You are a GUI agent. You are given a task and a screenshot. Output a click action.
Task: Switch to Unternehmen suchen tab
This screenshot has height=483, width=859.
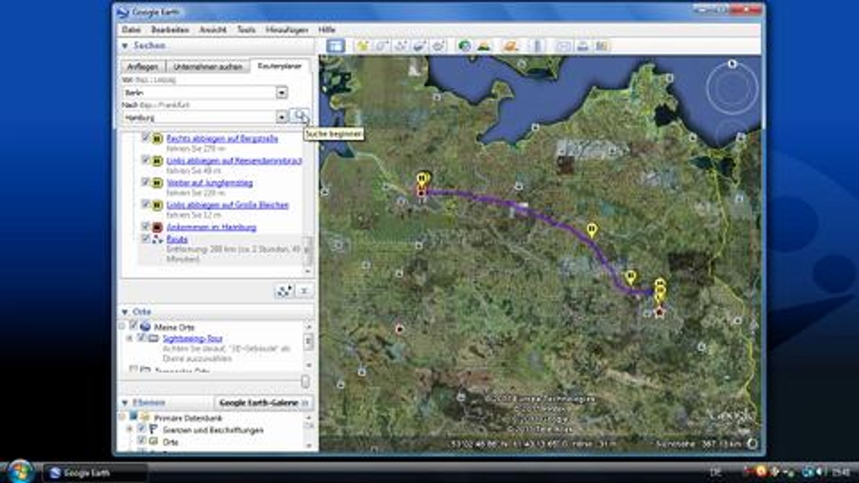[208, 66]
